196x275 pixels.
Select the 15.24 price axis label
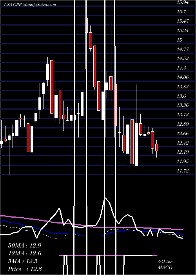[x=183, y=31]
